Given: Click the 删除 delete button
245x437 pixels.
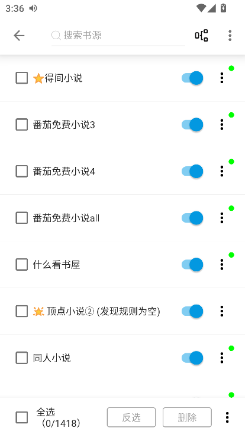Looking at the screenshot, I should click(187, 417).
